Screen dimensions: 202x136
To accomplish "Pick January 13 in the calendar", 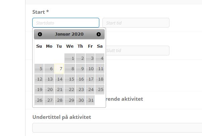I will coord(49,79).
